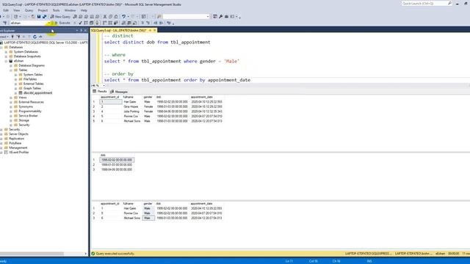This screenshot has width=470, height=264.
Task: Uncomment selected lines icon
Action: pos(148,23)
